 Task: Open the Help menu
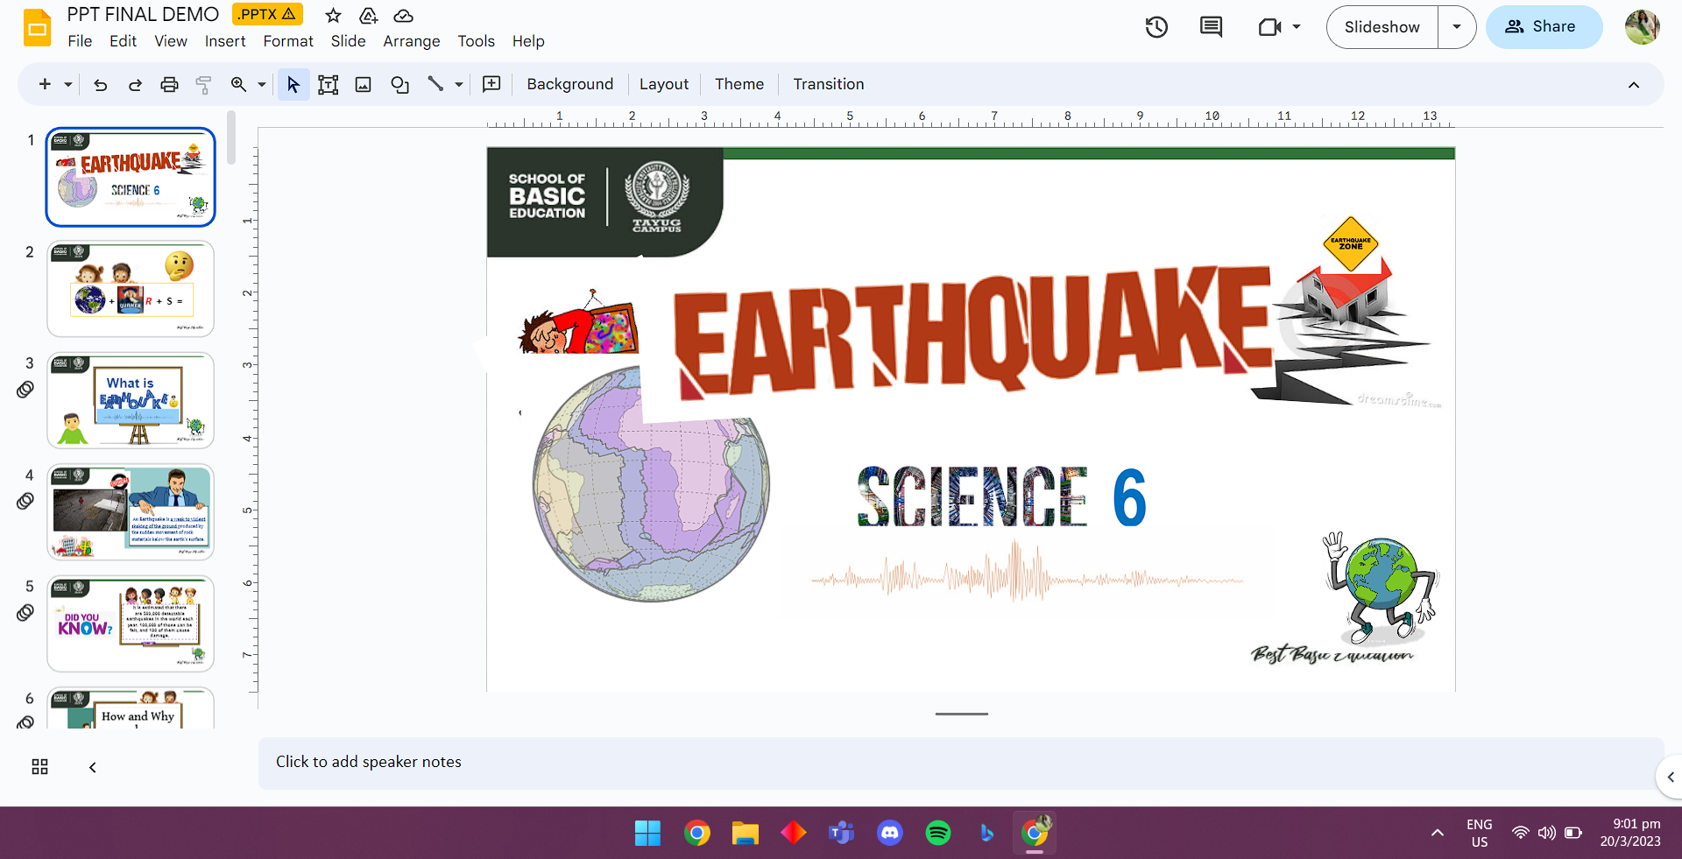point(528,41)
